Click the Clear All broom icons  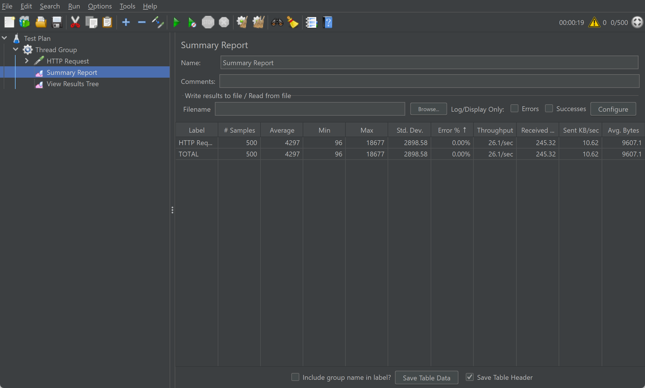[258, 22]
